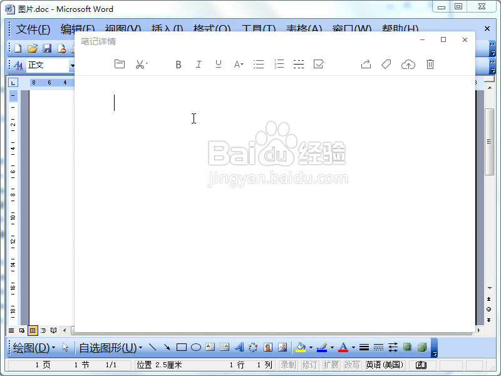Click the 英语(美国) language indicator
Viewport: 501px width, 376px height.
(385, 365)
